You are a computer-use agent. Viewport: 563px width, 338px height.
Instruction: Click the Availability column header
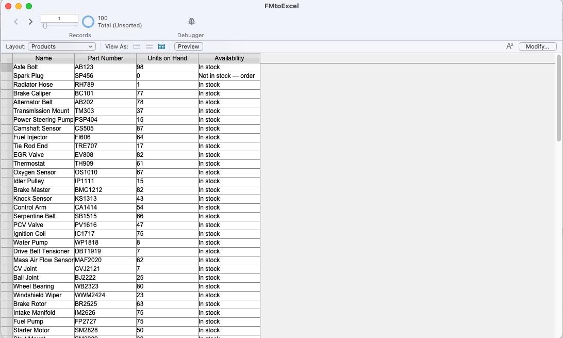229,58
